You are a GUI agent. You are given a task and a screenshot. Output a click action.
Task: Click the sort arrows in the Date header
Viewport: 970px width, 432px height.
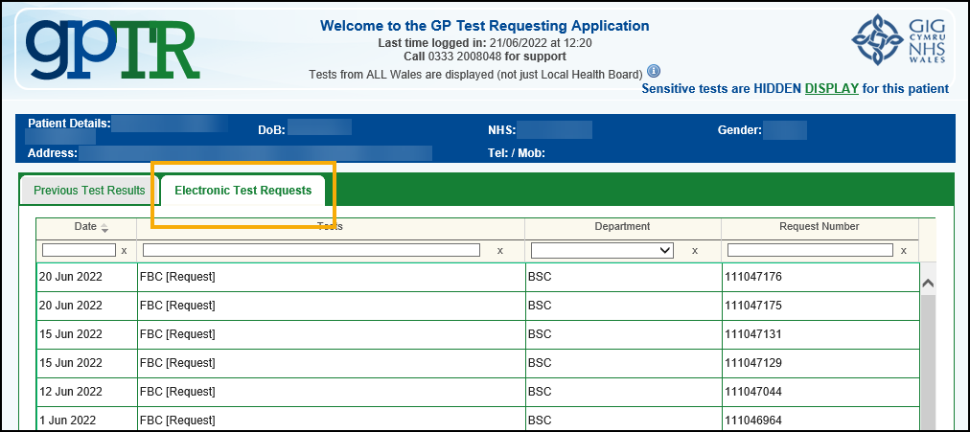[x=104, y=227]
